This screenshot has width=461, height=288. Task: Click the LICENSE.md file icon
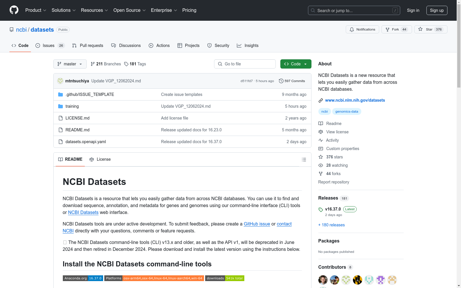coord(61,118)
